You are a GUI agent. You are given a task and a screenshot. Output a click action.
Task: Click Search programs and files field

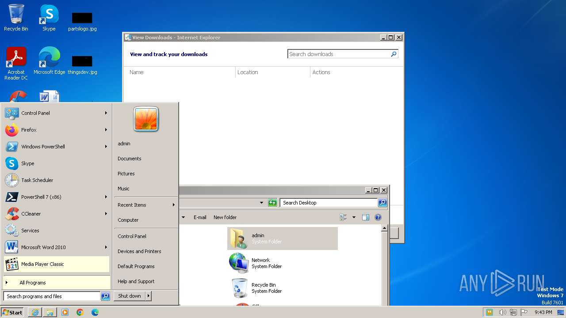(x=52, y=296)
